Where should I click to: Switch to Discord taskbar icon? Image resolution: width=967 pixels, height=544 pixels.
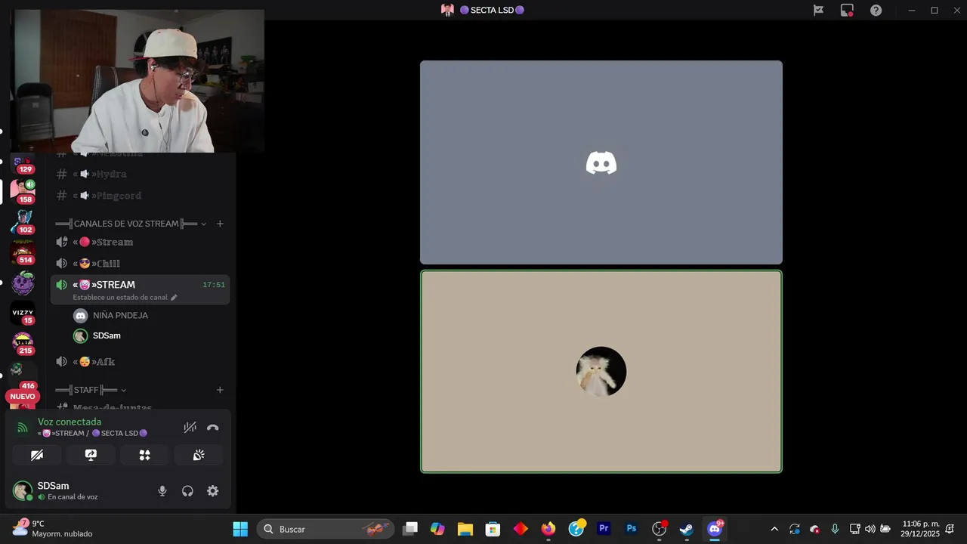click(715, 529)
